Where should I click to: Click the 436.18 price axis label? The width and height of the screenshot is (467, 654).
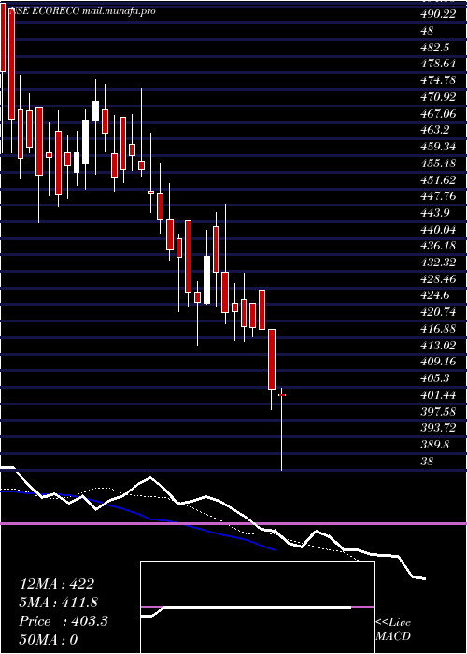438,246
